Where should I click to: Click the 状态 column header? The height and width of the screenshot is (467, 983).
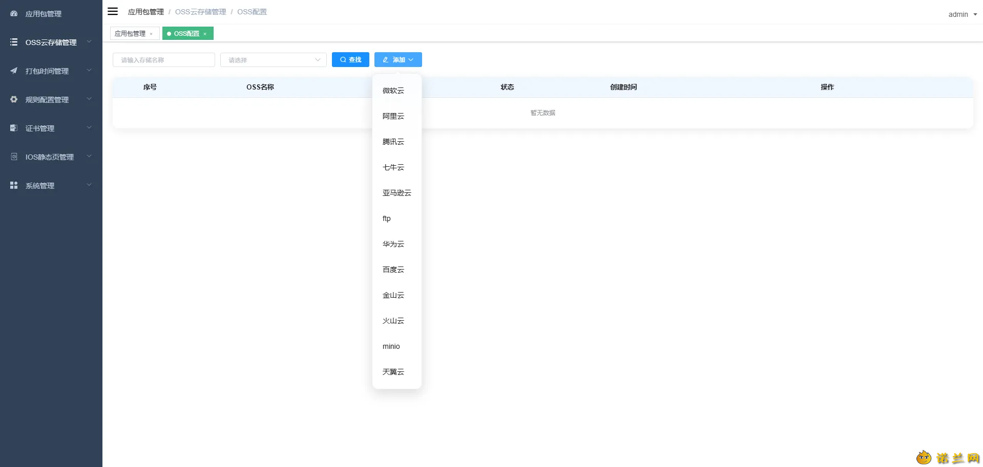point(507,87)
